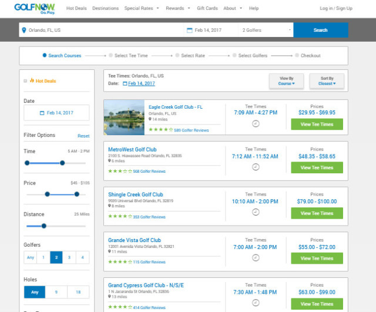Click the Feb 14, 2017 sidebar date box
376x312 pixels.
click(56, 113)
